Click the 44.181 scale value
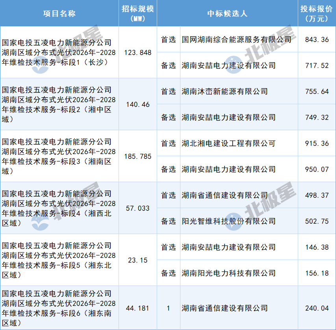Screen dimensions: 336x330 click(138, 308)
